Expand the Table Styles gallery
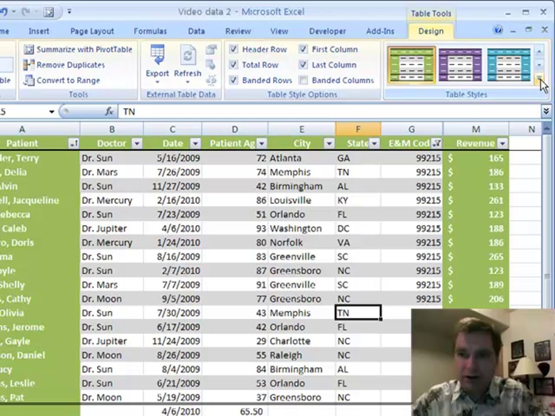This screenshot has width=555, height=416. (539, 78)
